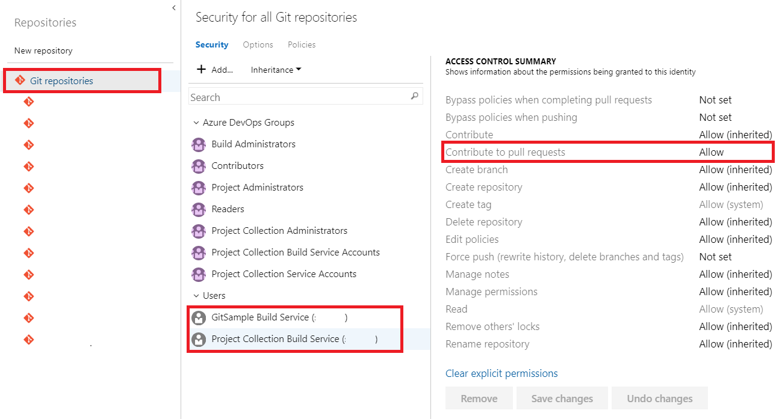Click the Undo changes button

coord(659,399)
